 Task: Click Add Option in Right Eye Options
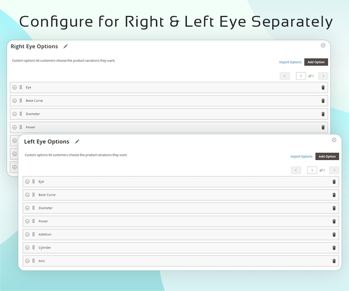[x=316, y=62]
